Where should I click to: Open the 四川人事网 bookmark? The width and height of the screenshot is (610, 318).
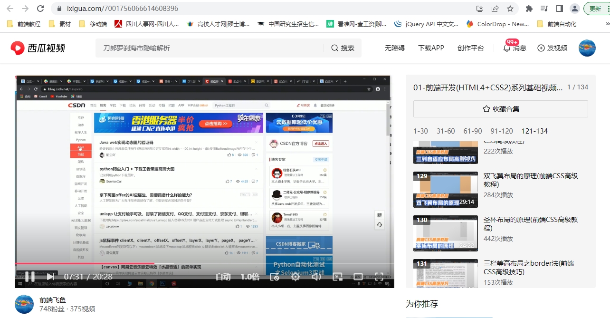point(146,24)
